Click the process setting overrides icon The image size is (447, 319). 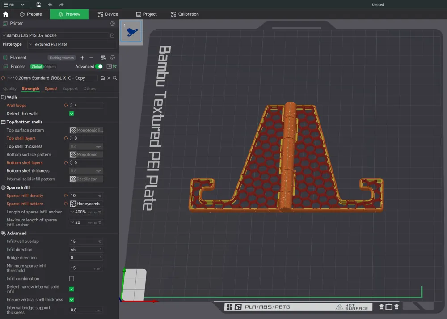click(x=114, y=67)
